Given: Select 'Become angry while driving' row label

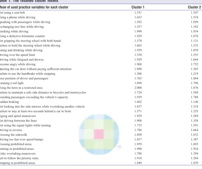Looking at the screenshot, I should [18, 64].
